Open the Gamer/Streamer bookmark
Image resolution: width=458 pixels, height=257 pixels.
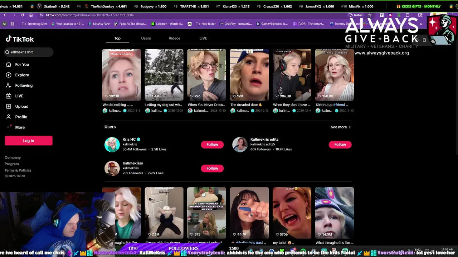[272, 24]
